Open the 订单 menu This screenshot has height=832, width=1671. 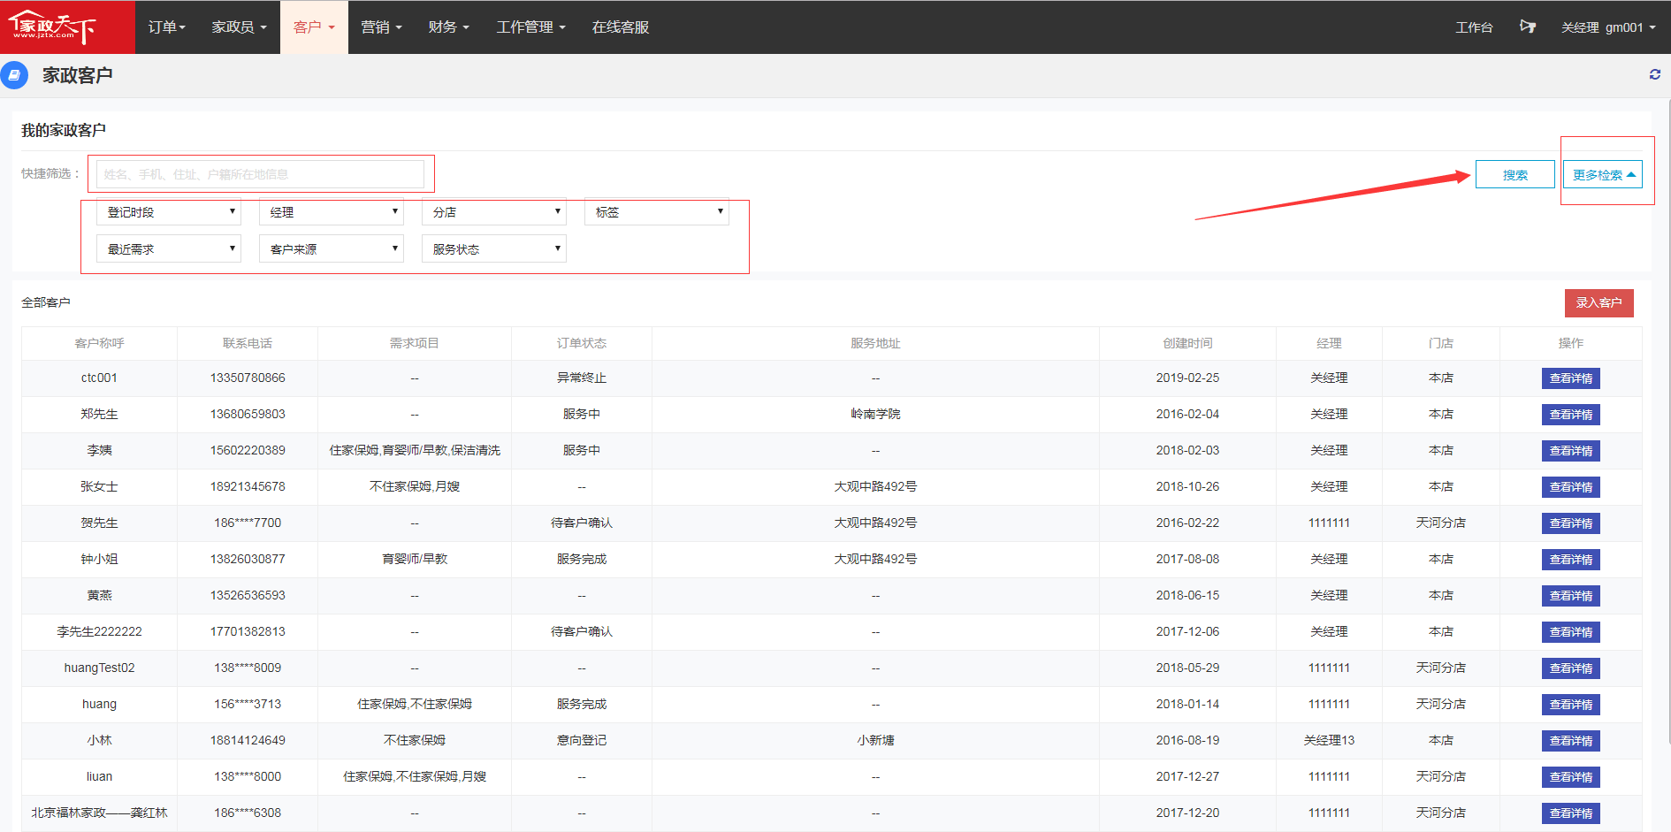click(166, 27)
